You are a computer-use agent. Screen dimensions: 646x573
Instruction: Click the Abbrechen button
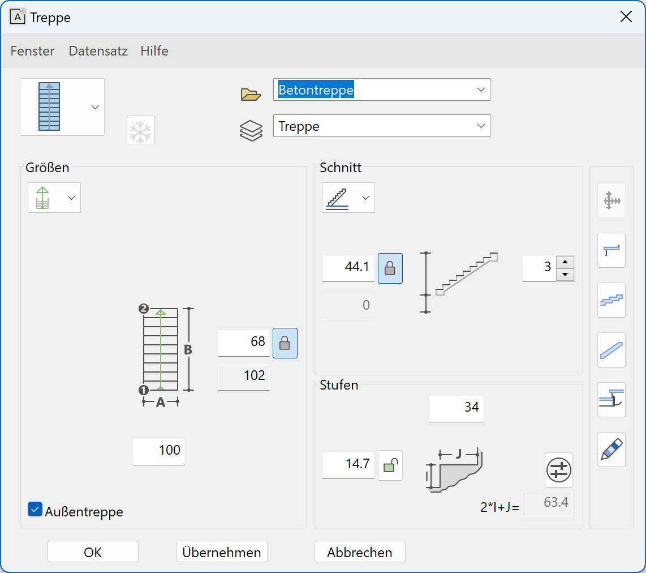[360, 552]
